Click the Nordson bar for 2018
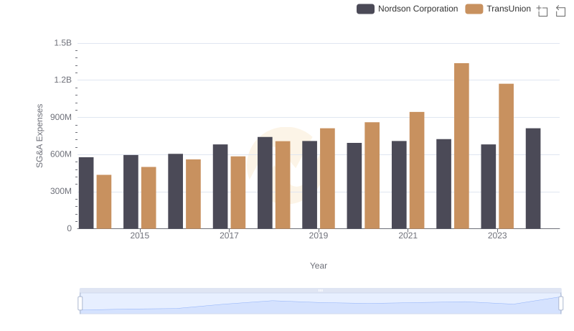The height and width of the screenshot is (331, 574). pos(265,182)
